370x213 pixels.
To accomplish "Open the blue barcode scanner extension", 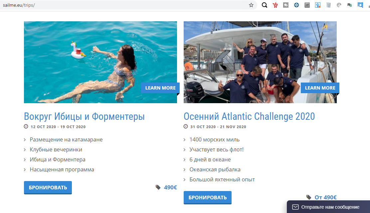I will (360, 5).
